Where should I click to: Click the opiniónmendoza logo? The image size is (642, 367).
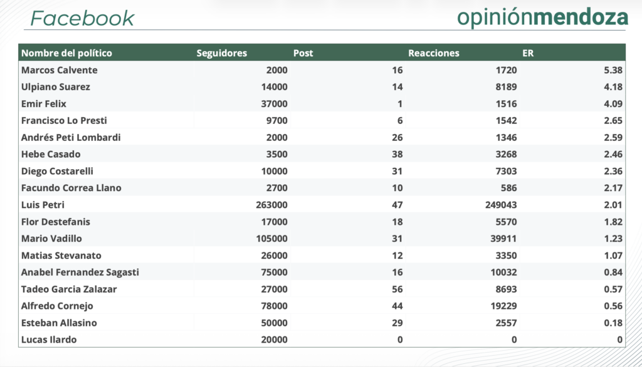click(x=542, y=18)
